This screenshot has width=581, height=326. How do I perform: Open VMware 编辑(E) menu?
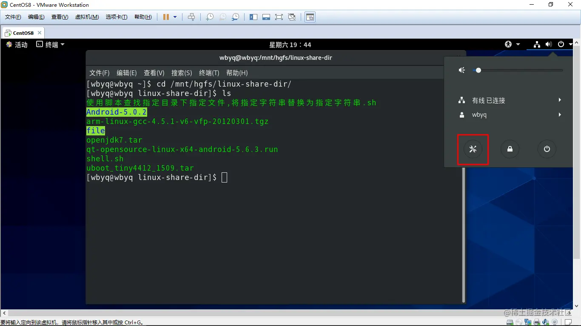[36, 17]
